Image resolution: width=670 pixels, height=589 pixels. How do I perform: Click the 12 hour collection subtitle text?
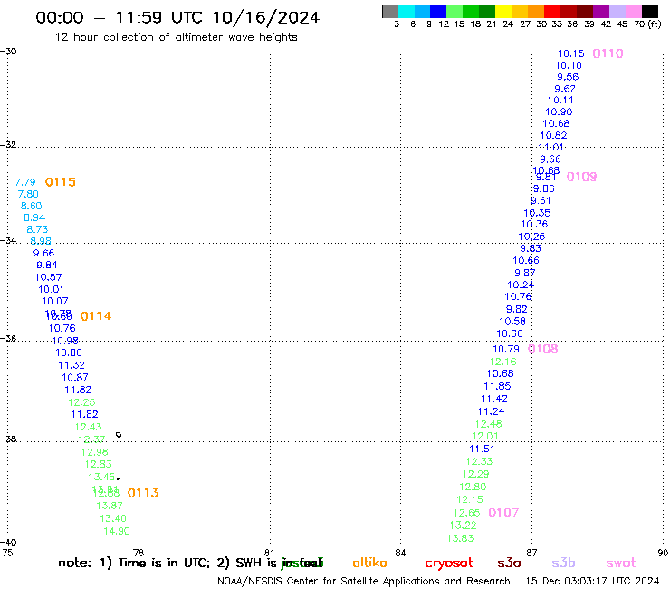(x=176, y=37)
